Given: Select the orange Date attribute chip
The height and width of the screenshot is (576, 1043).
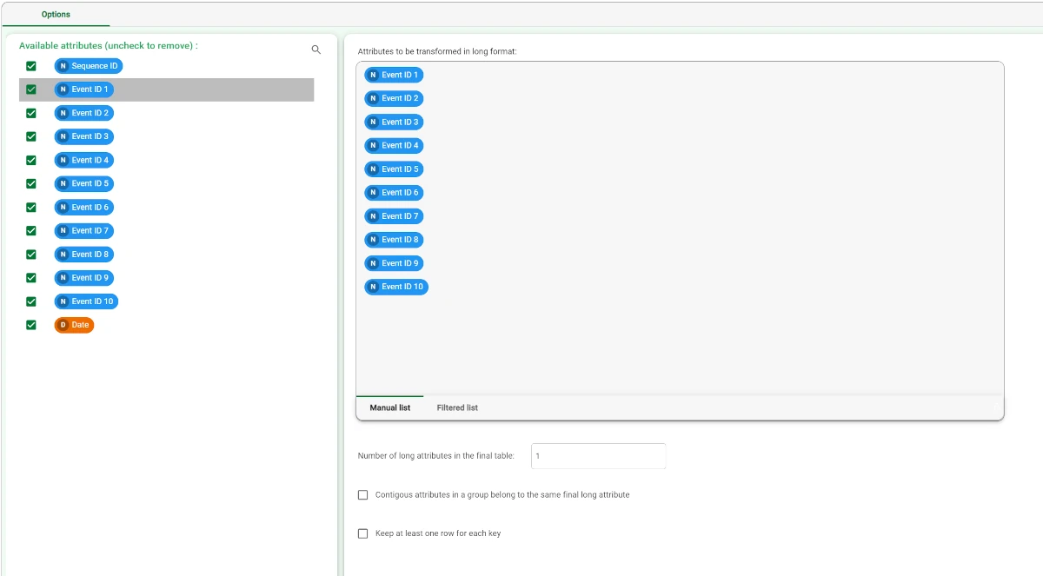Looking at the screenshot, I should pos(74,325).
